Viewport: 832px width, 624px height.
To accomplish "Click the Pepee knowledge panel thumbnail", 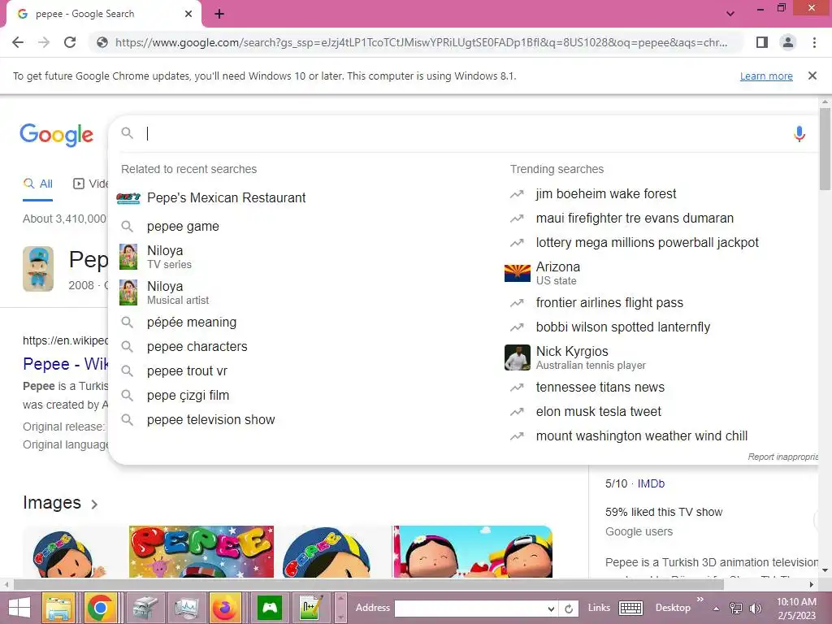I will (x=38, y=269).
